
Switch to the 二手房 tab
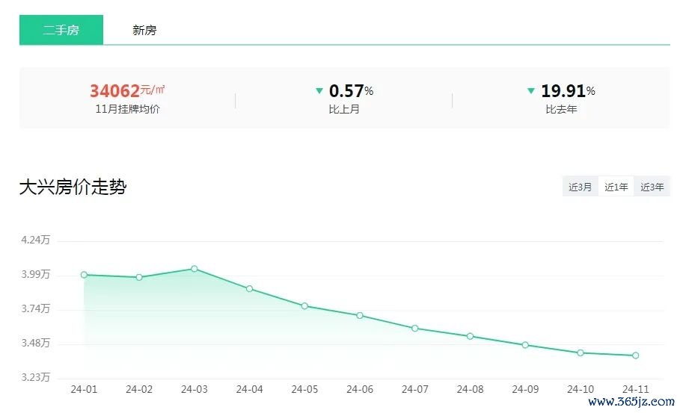(61, 30)
